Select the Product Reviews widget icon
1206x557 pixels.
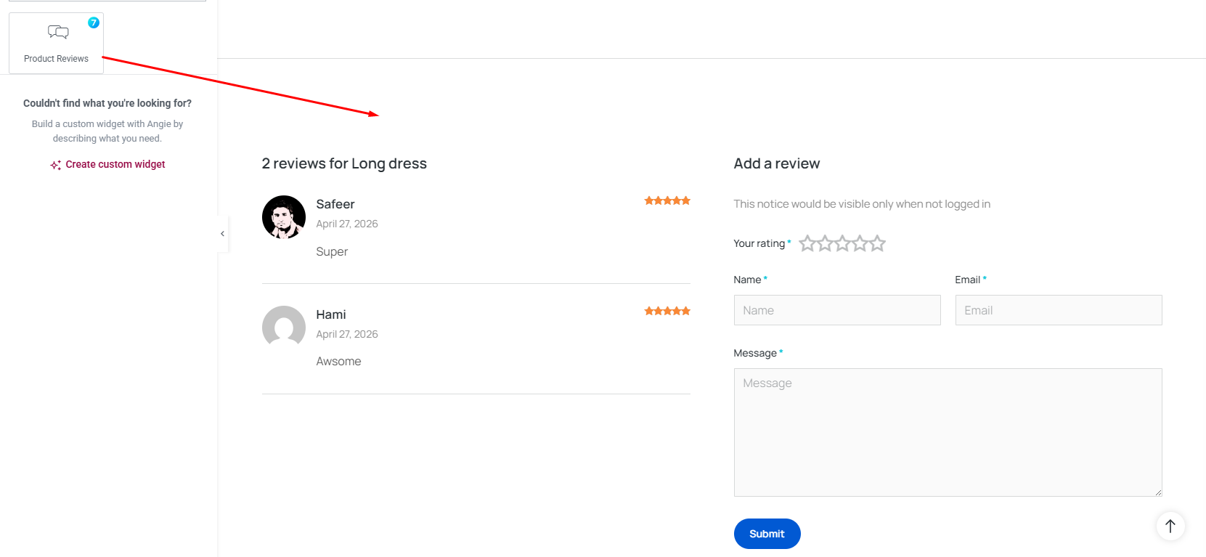[58, 33]
